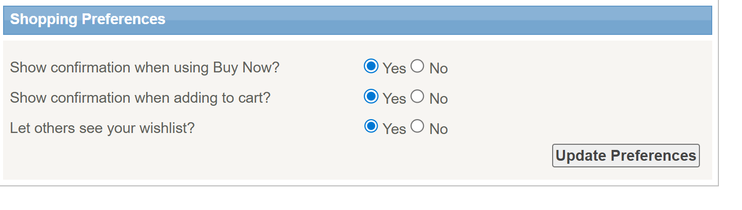The image size is (742, 210).
Task: Select Yes radio for Buy Now confirmation
Action: pos(371,66)
